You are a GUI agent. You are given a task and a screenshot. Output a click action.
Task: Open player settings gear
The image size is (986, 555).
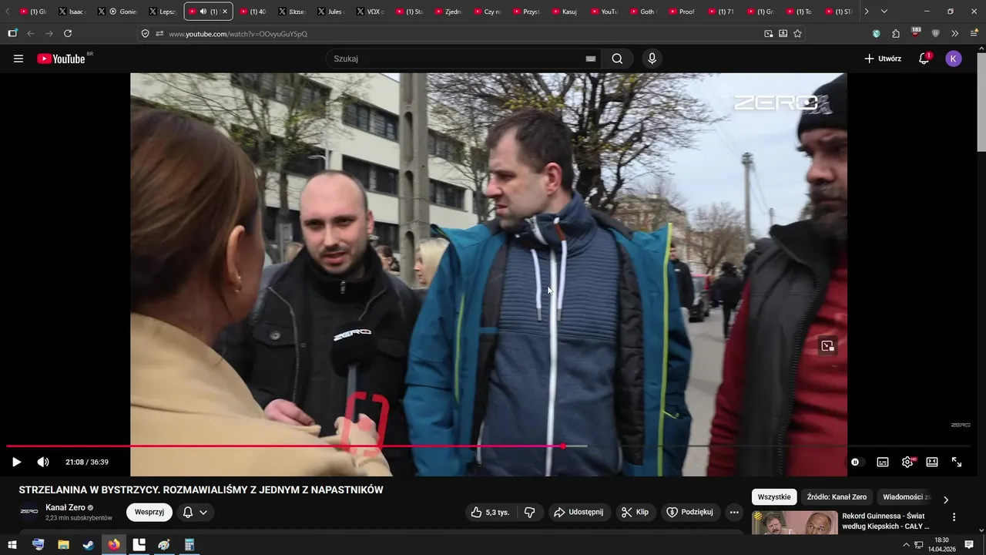tap(907, 462)
